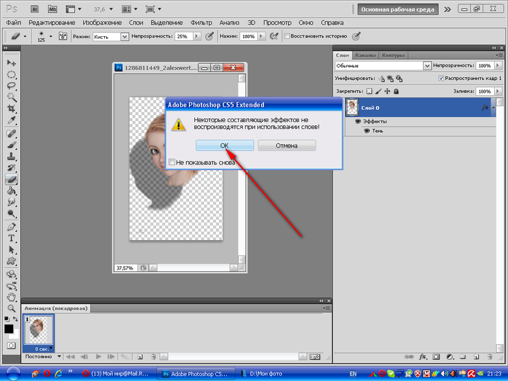Open looping options Постоянно dropdown
Viewport: 508px width, 381px height.
pyautogui.click(x=59, y=356)
